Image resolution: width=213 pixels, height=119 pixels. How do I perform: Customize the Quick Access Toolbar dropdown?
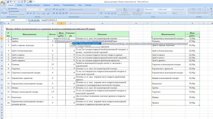(34, 2)
